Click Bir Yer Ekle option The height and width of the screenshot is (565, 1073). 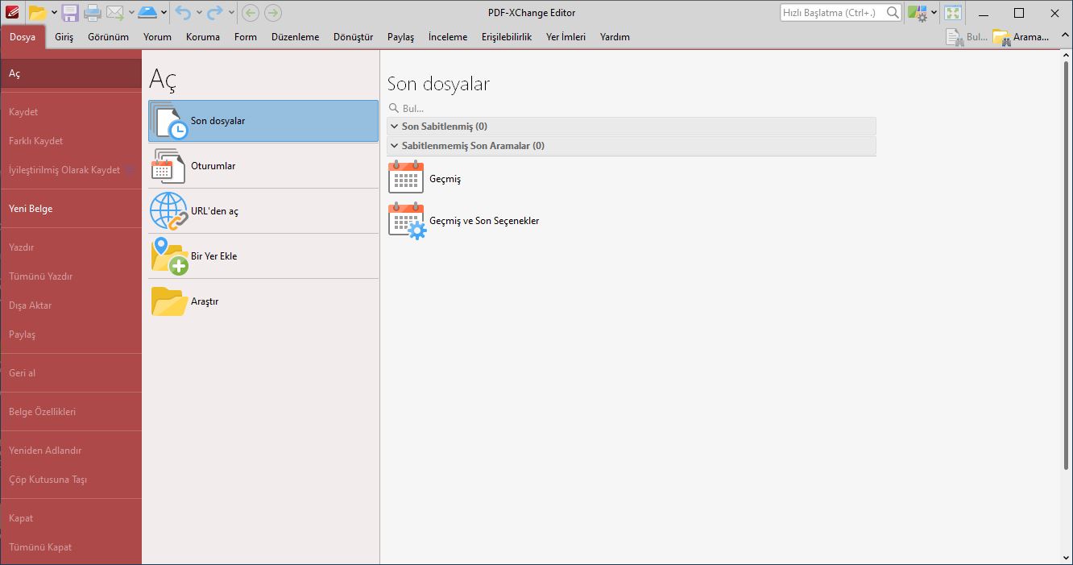(263, 256)
